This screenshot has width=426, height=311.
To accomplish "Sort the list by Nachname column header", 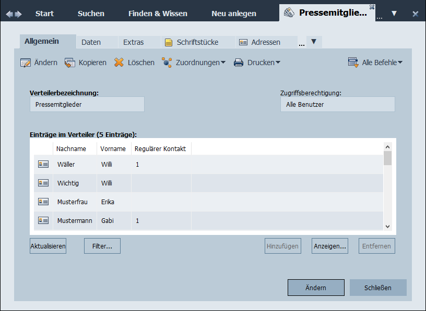I will pyautogui.click(x=71, y=149).
